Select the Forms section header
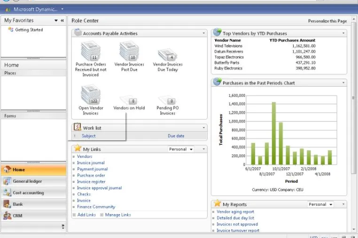Image resolution: width=358 pixels, height=238 pixels. point(33,116)
